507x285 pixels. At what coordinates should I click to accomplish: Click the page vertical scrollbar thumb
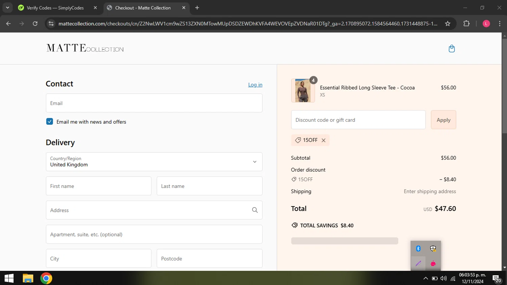coord(504,86)
